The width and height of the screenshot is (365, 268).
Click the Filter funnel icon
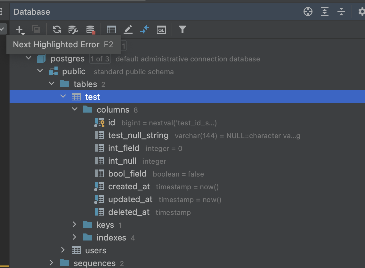pos(182,30)
